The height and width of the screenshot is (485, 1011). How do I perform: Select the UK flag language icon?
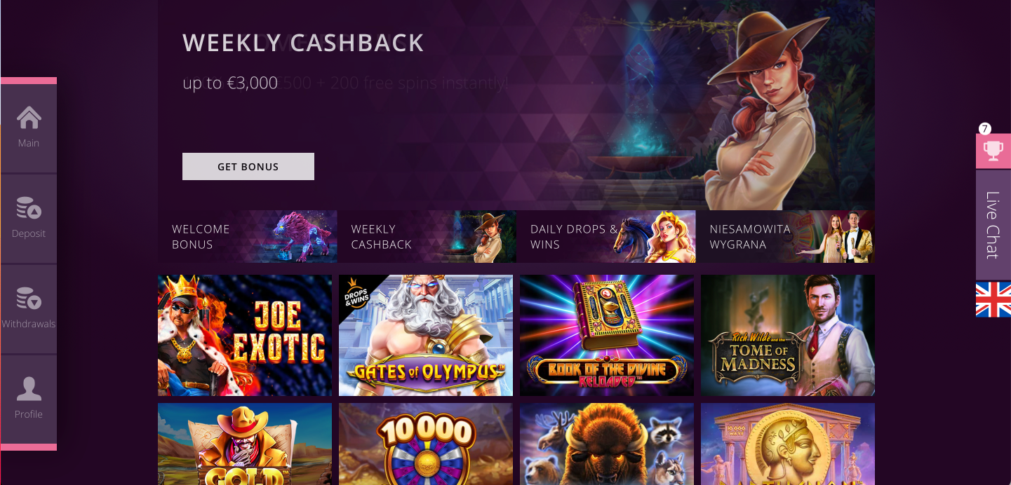(993, 300)
